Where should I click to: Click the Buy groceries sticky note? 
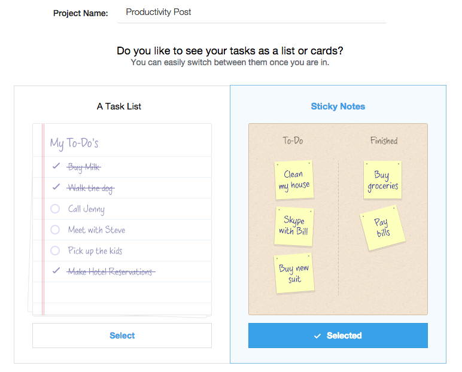[x=382, y=179]
